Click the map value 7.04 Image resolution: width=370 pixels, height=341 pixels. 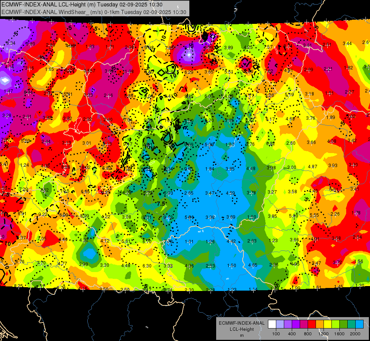pyautogui.click(x=128, y=120)
